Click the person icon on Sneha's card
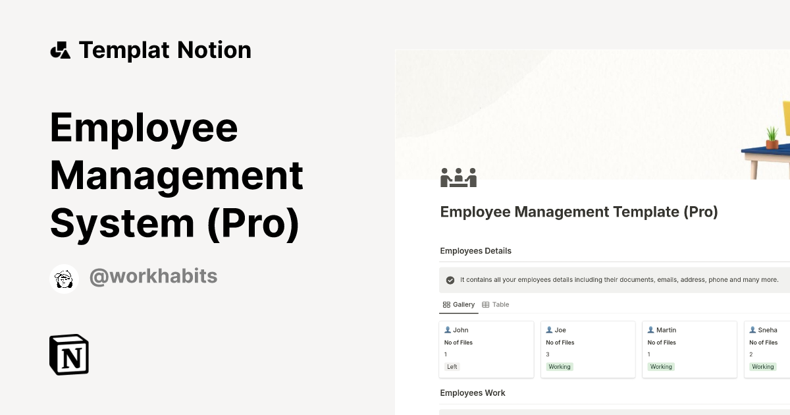 tap(752, 329)
